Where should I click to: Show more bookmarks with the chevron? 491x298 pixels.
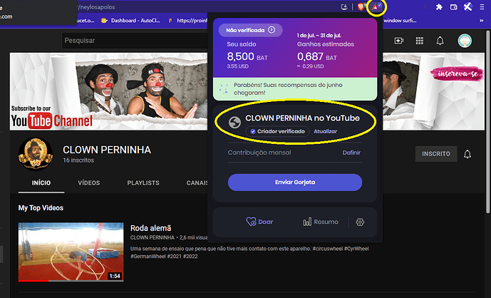pos(481,21)
